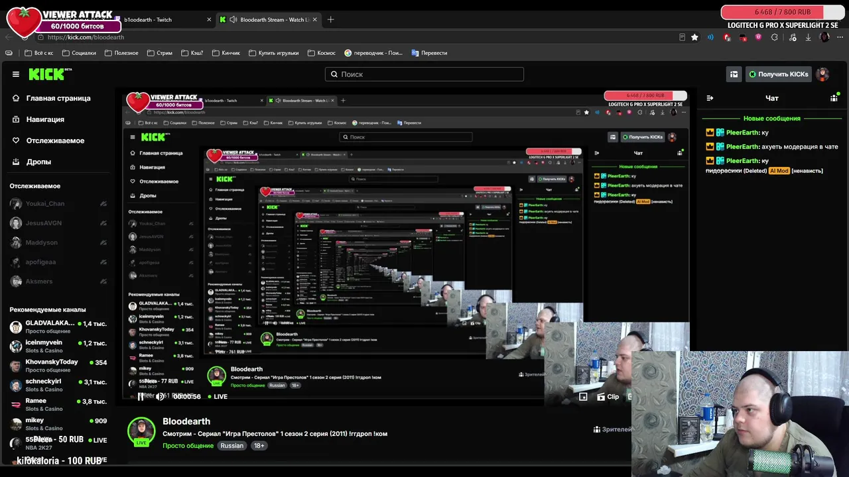Open the Купить игрульки bookmark folder
This screenshot has width=849, height=477.
coord(273,53)
